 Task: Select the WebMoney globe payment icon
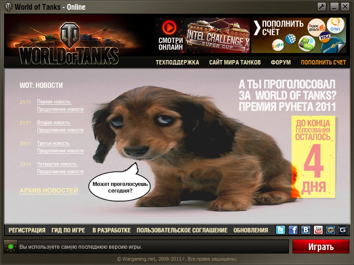point(291,39)
